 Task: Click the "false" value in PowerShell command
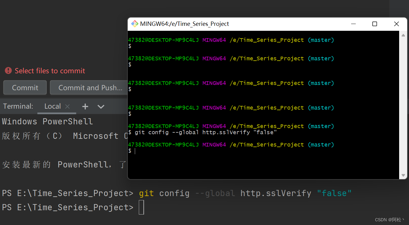[334, 193]
